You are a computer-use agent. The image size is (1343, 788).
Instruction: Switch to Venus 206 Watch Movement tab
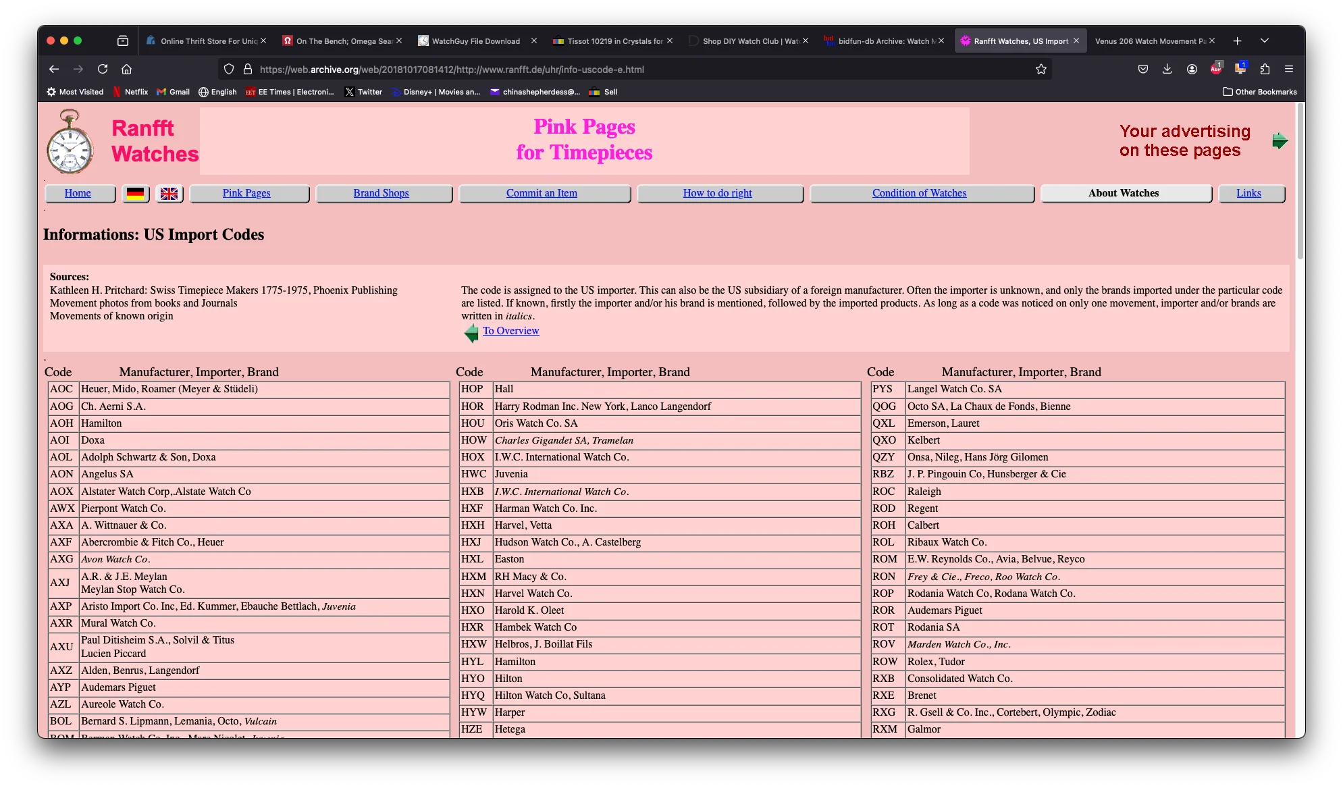[x=1149, y=41]
